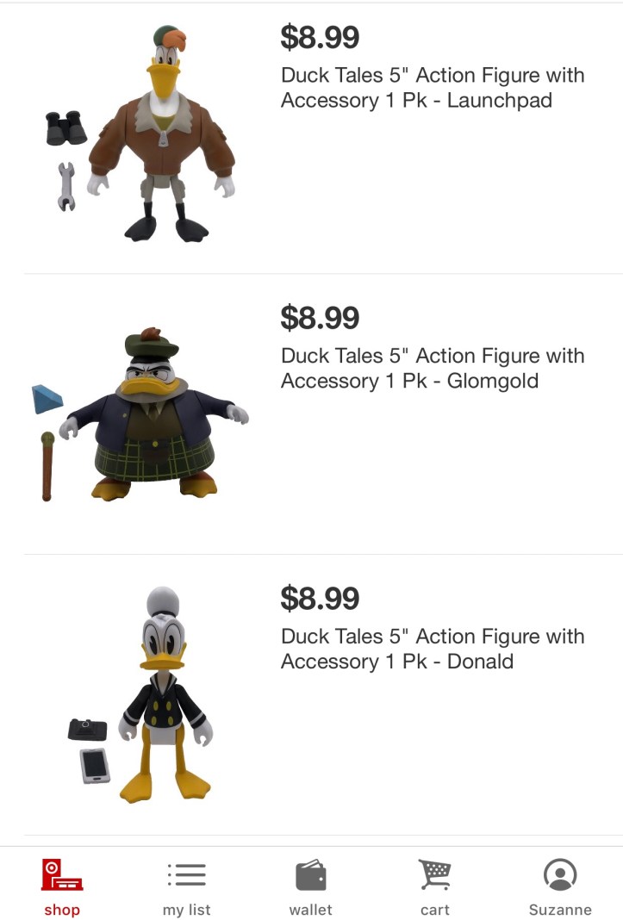
Task: Tap the Target shop icon
Action: (62, 874)
